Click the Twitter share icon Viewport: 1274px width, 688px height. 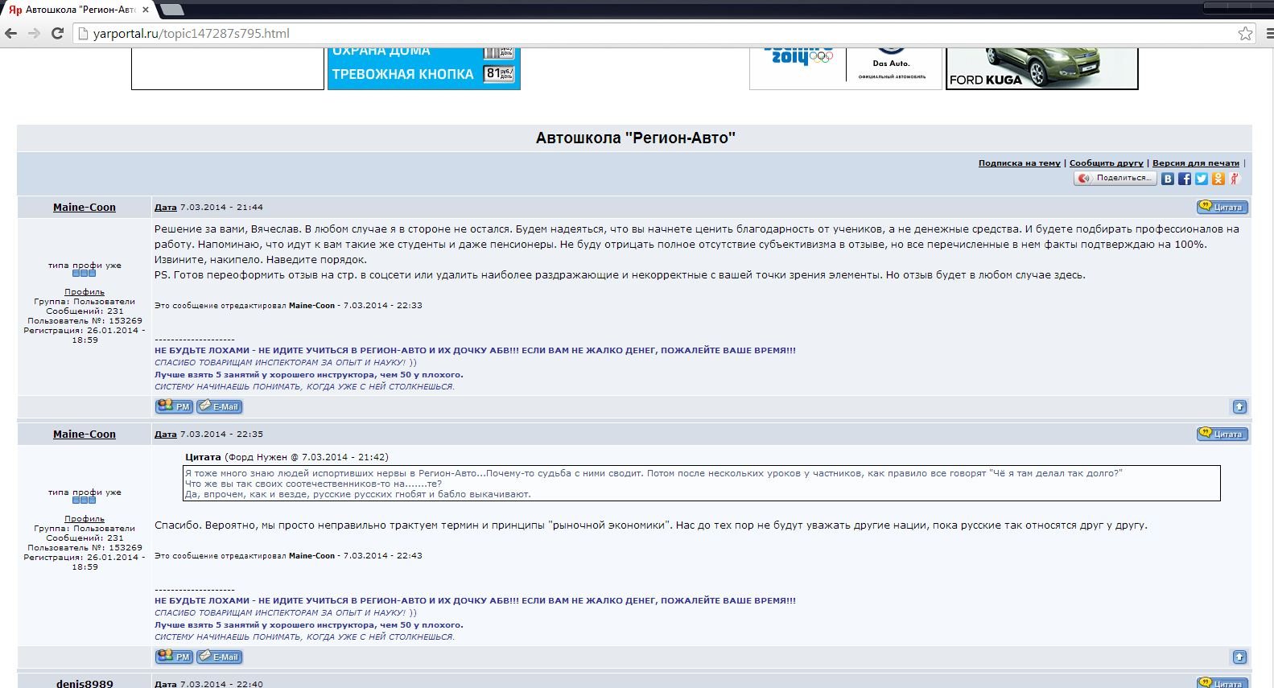[x=1201, y=179]
